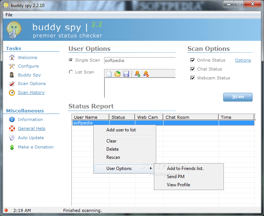Open the Scan History link
Screen dimensions: 264x216
click(31, 92)
